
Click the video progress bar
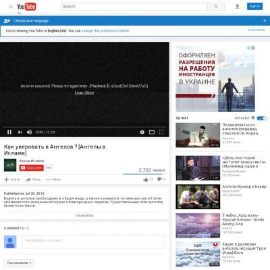point(84,127)
